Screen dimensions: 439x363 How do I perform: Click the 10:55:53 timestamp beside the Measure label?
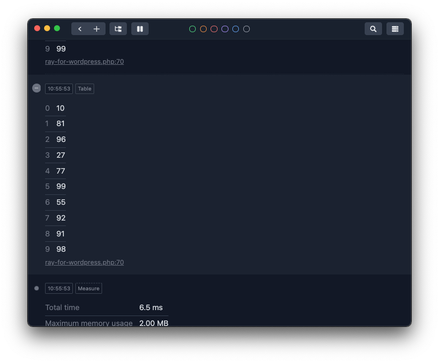(59, 288)
